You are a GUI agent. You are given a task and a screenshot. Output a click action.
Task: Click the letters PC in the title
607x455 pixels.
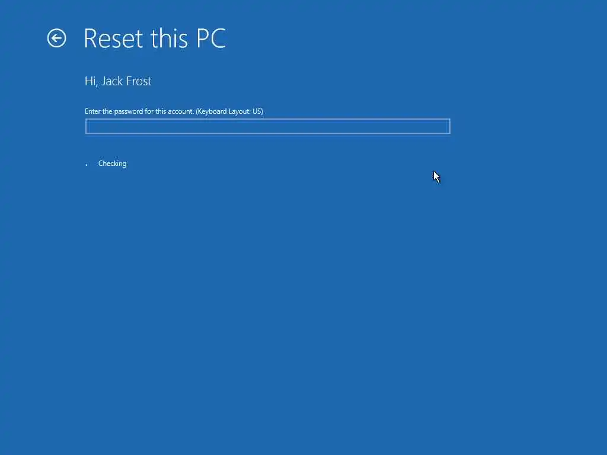point(212,39)
